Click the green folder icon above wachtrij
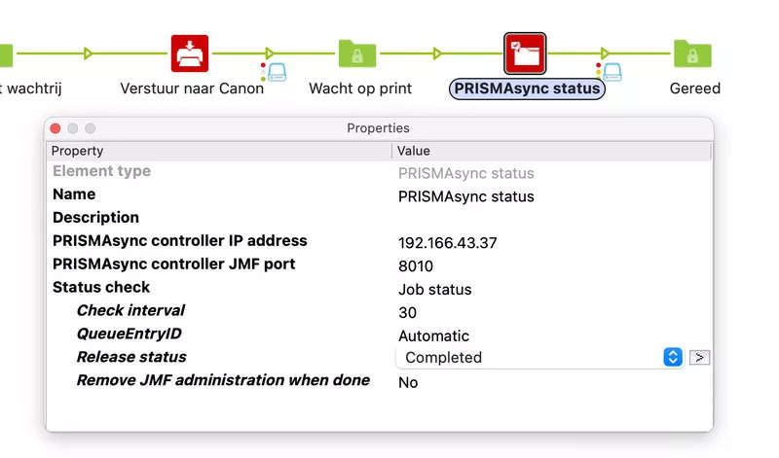The height and width of the screenshot is (458, 779). tap(6, 54)
